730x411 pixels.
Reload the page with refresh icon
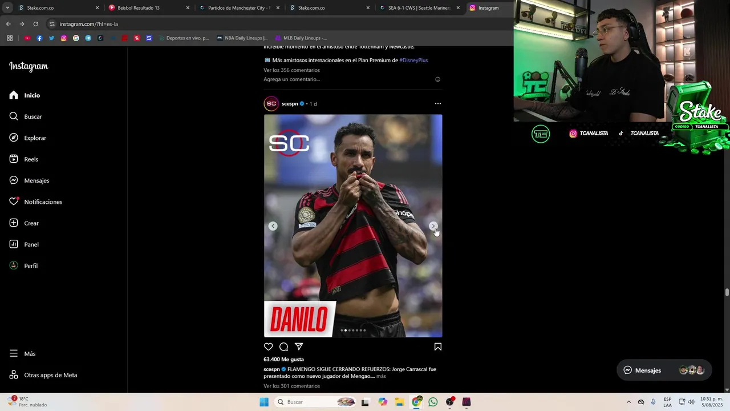click(x=35, y=24)
